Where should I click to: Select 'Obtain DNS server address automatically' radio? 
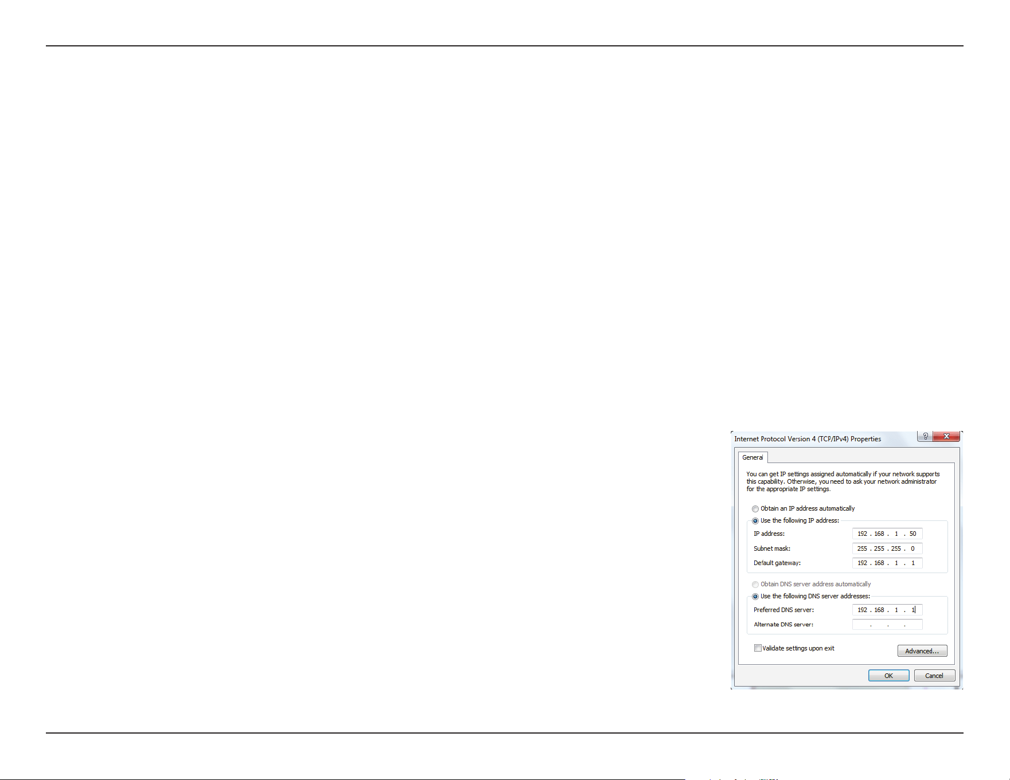(755, 585)
